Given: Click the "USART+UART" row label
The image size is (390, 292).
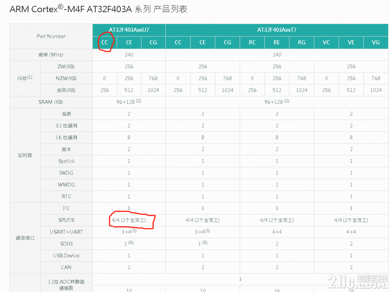Looking at the screenshot, I should click(x=66, y=232).
